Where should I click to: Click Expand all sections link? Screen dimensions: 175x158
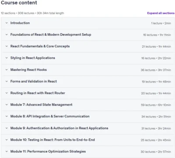[x=161, y=13]
